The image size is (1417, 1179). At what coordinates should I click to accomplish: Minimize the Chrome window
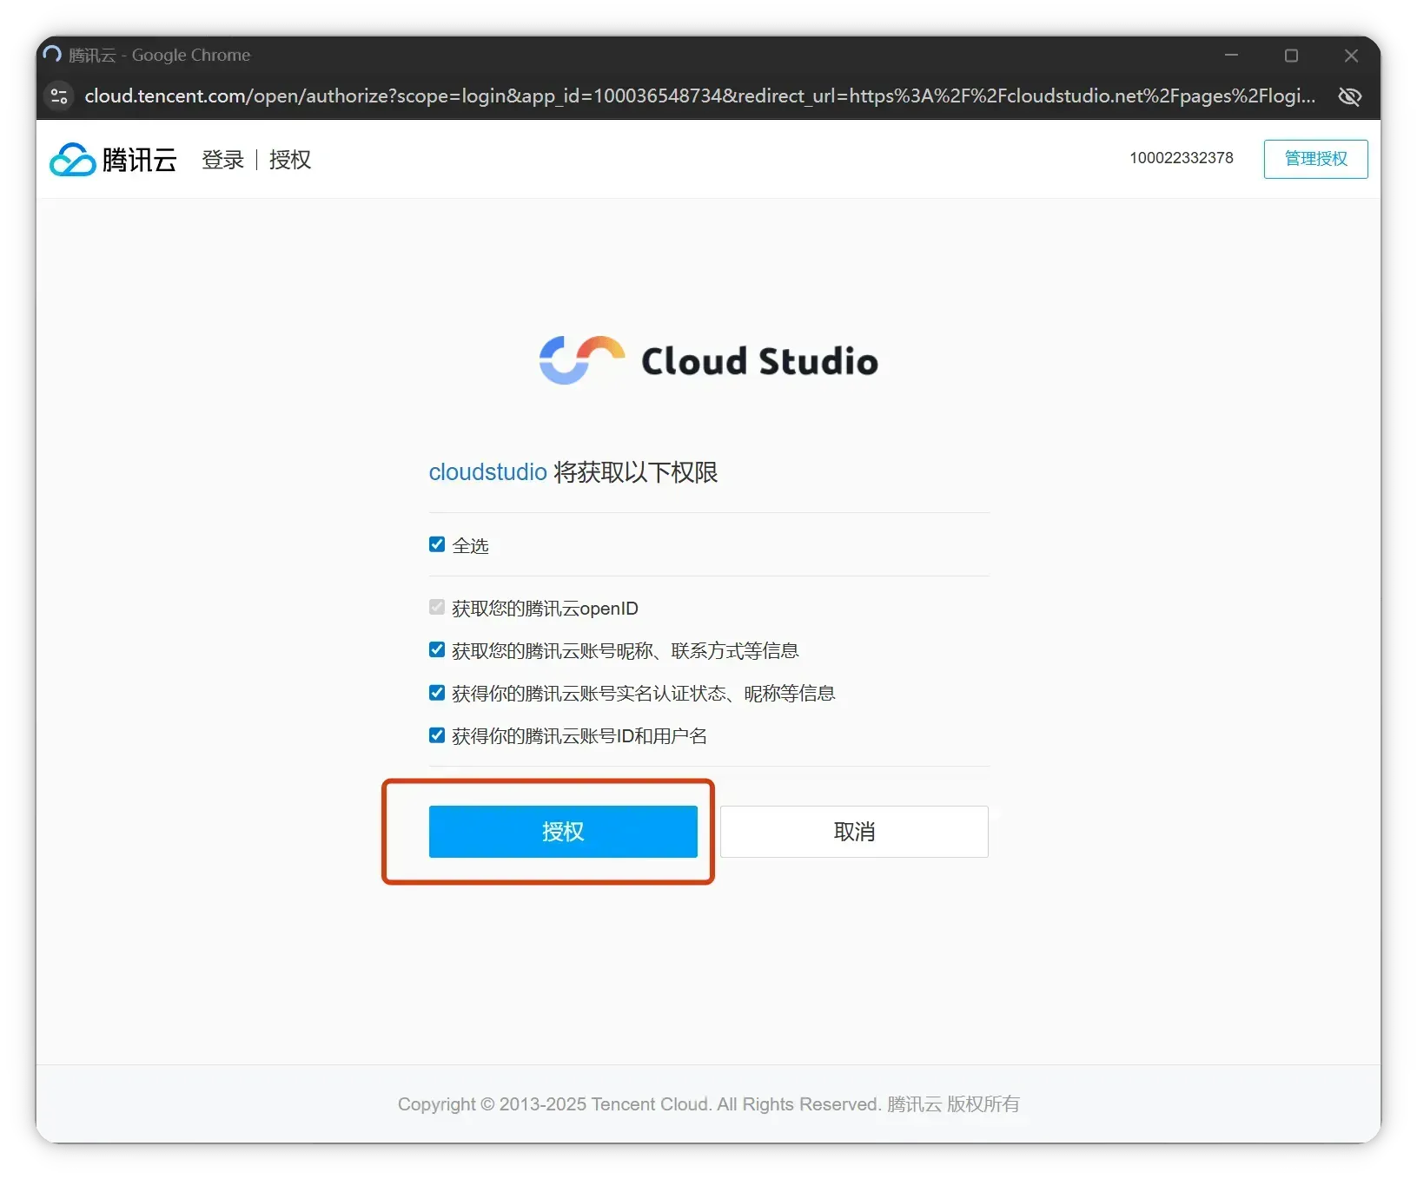tap(1231, 56)
